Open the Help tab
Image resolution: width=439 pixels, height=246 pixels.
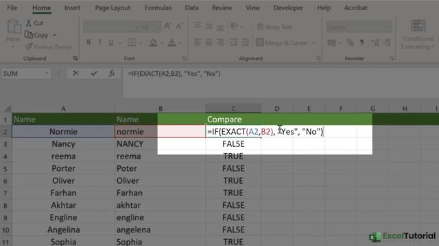pyautogui.click(x=324, y=8)
